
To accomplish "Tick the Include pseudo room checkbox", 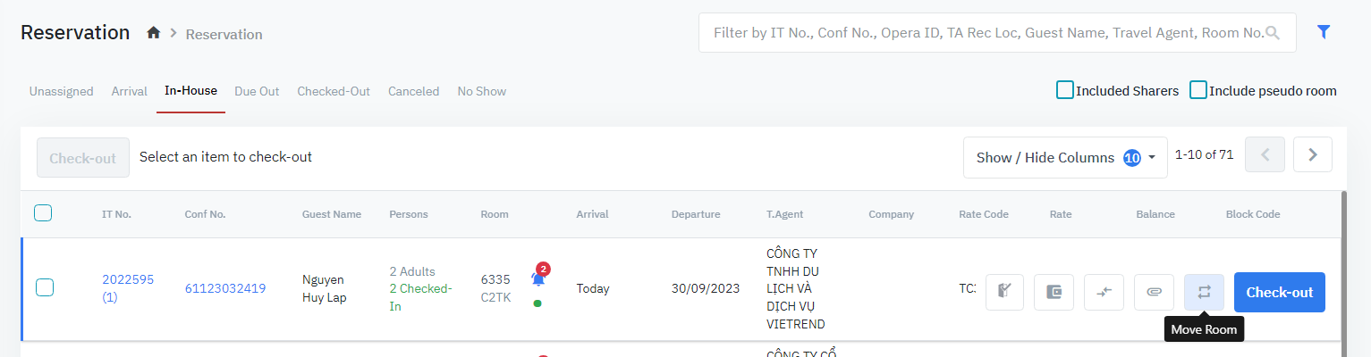I will 1198,90.
